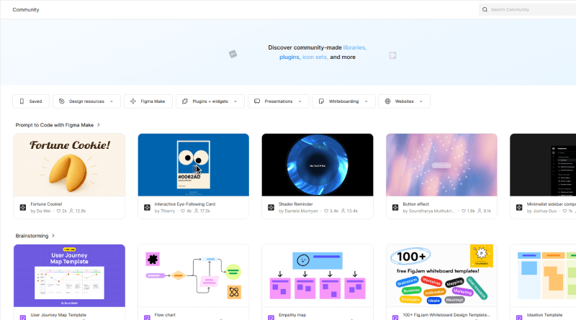Click the search magnifier icon in the header
Viewport: 576px width, 320px height.
(485, 10)
